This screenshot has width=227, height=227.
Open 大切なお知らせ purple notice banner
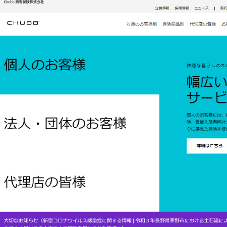pos(113,219)
